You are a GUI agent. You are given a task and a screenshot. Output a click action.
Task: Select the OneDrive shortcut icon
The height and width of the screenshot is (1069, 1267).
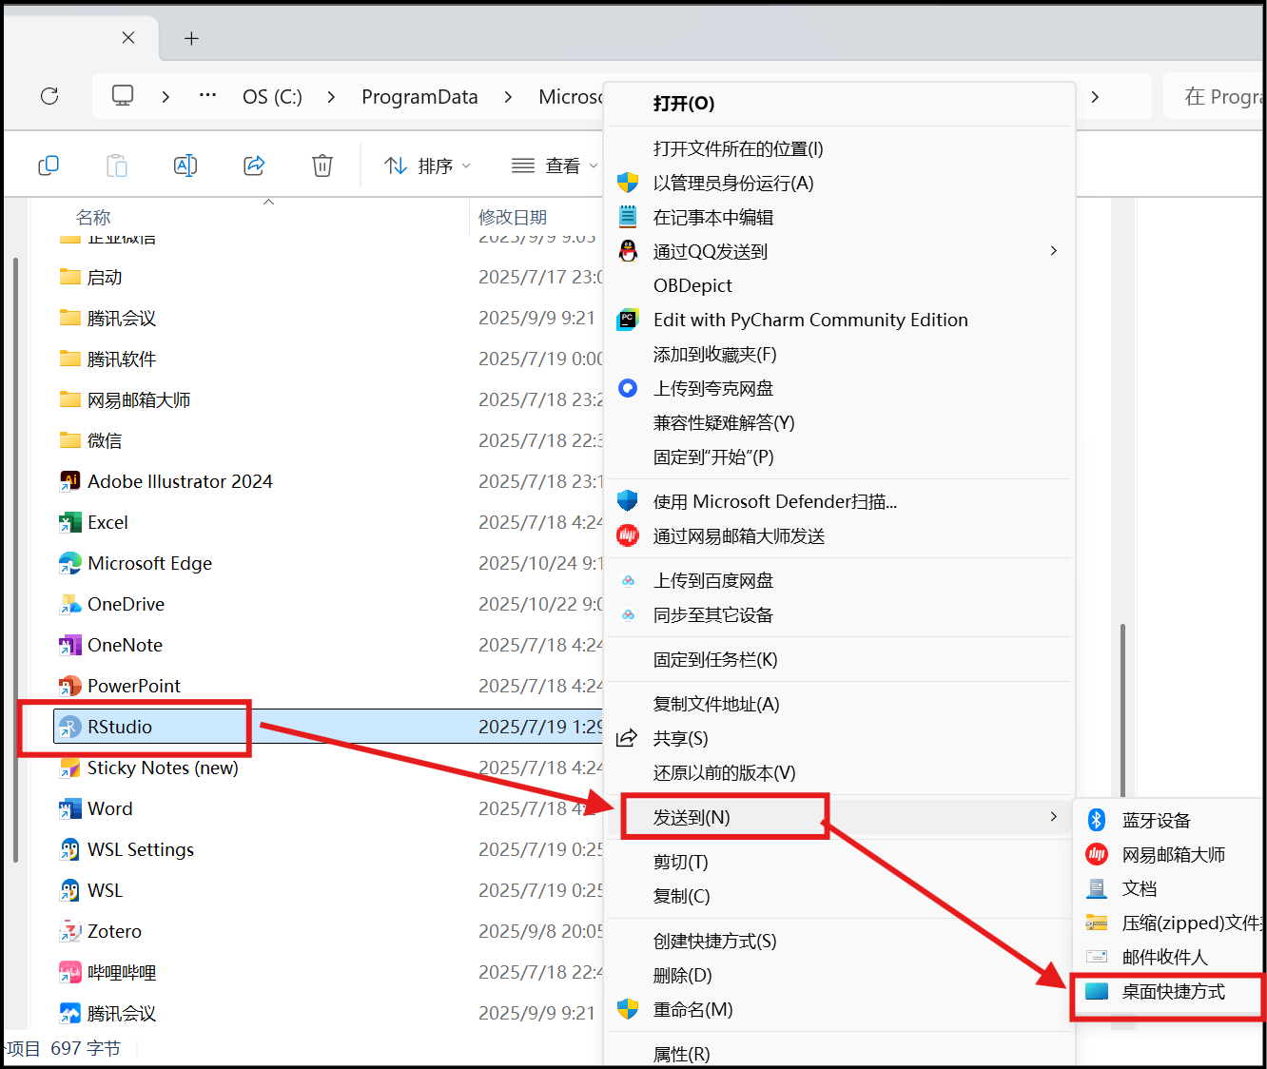(x=69, y=604)
